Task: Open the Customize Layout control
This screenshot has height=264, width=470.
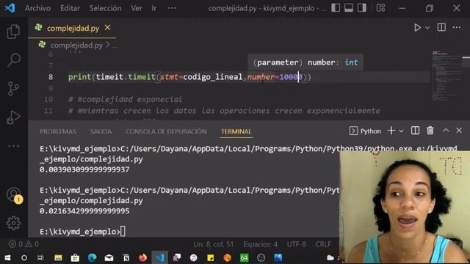Action: click(x=380, y=8)
